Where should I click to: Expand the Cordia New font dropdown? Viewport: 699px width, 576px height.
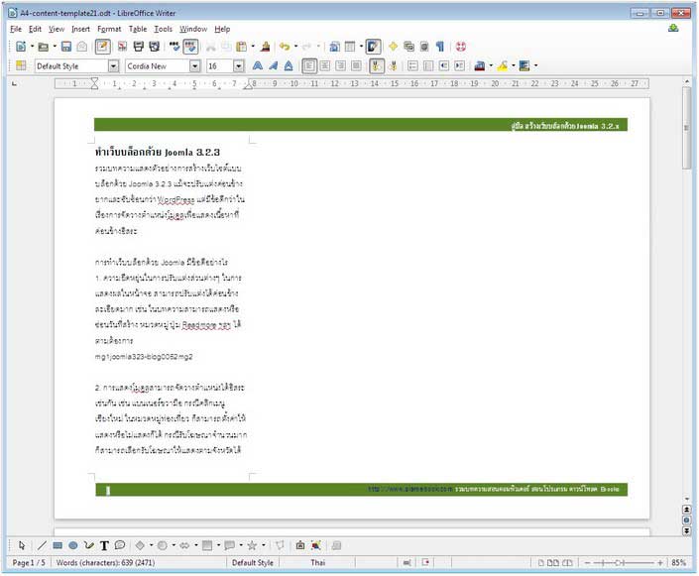pos(194,66)
